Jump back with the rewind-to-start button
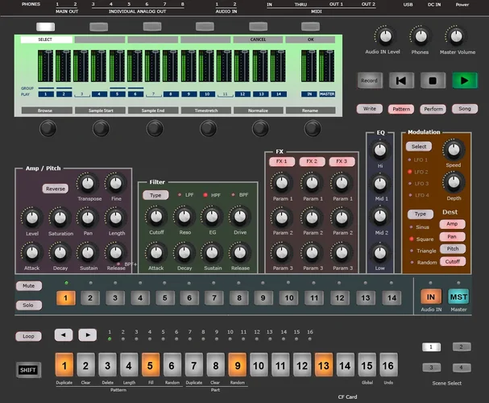The width and height of the screenshot is (489, 403). (x=401, y=81)
